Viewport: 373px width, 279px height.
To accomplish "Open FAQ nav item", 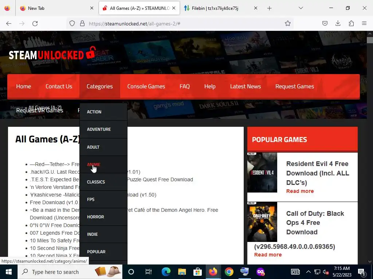I will pyautogui.click(x=185, y=86).
